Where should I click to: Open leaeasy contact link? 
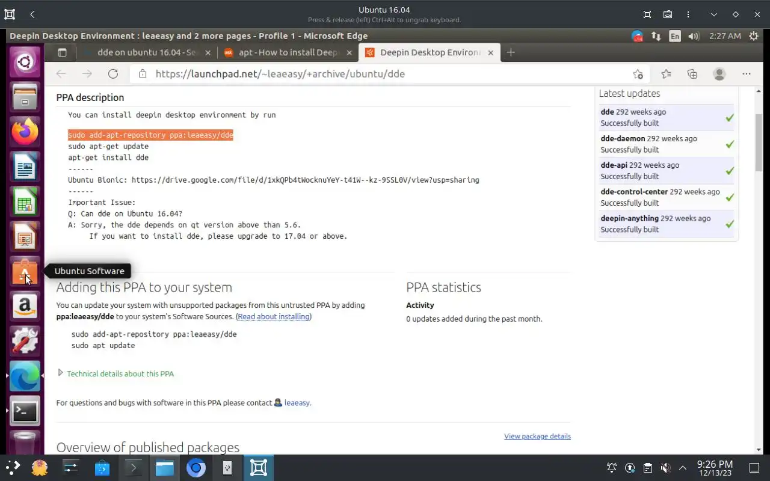297,403
